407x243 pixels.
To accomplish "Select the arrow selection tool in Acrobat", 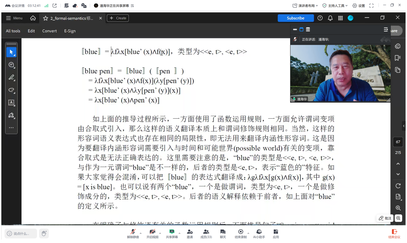I will coord(11,52).
